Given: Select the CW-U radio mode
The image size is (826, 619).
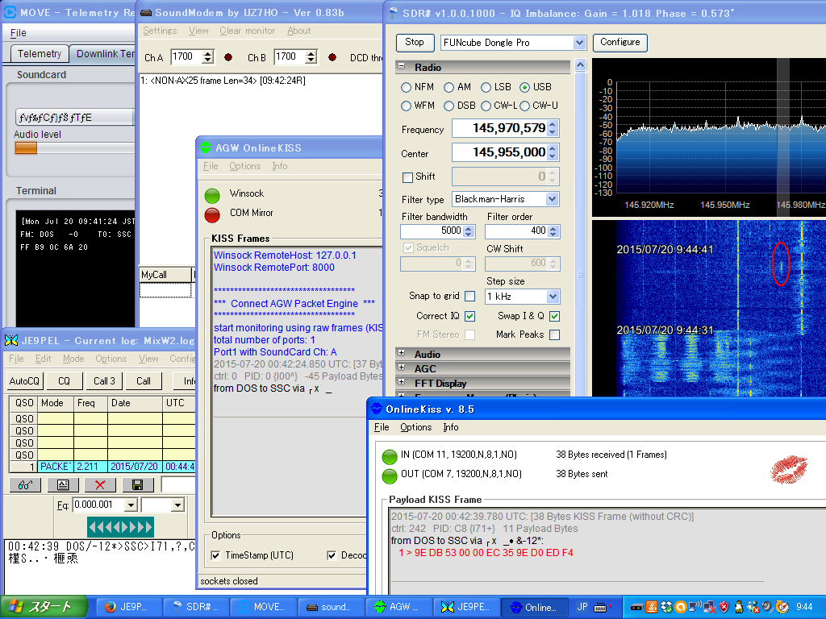Looking at the screenshot, I should click(524, 106).
